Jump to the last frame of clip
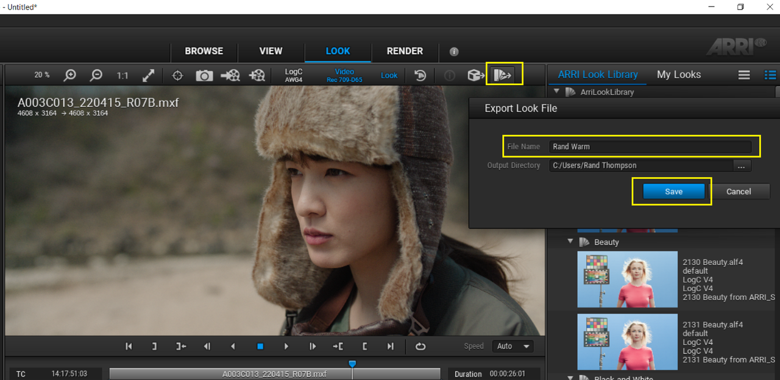This screenshot has width=780, height=380. [391, 346]
